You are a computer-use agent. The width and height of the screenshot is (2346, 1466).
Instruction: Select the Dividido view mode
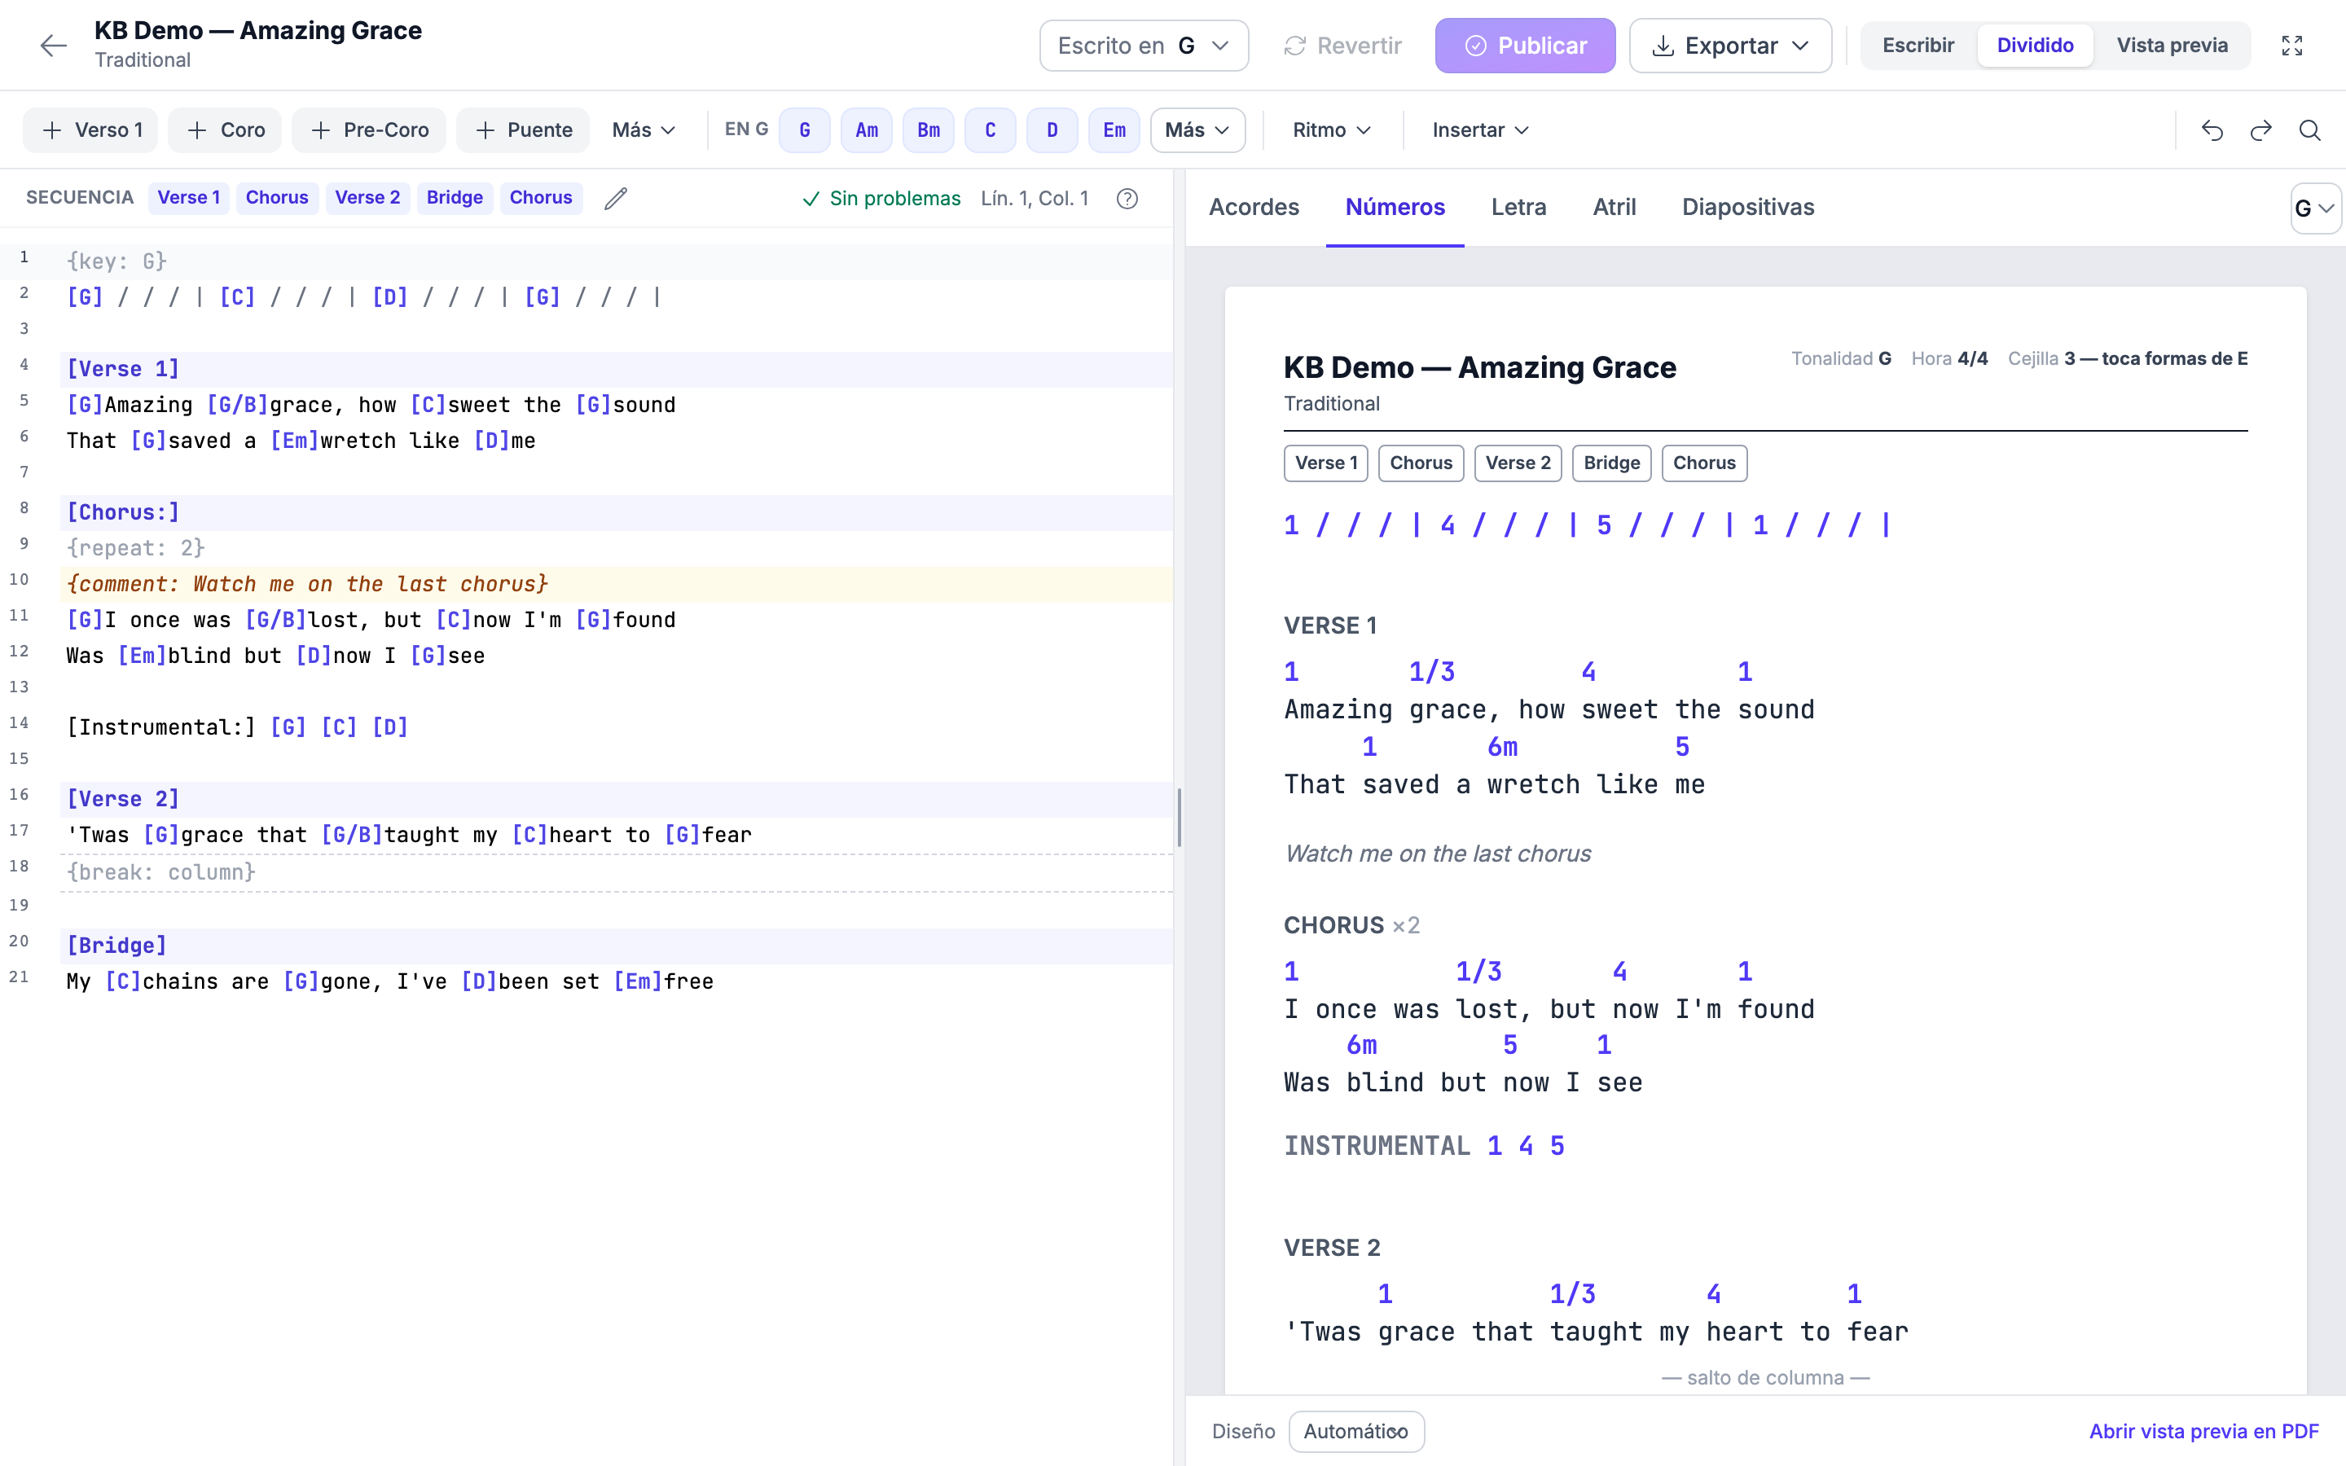[2035, 46]
